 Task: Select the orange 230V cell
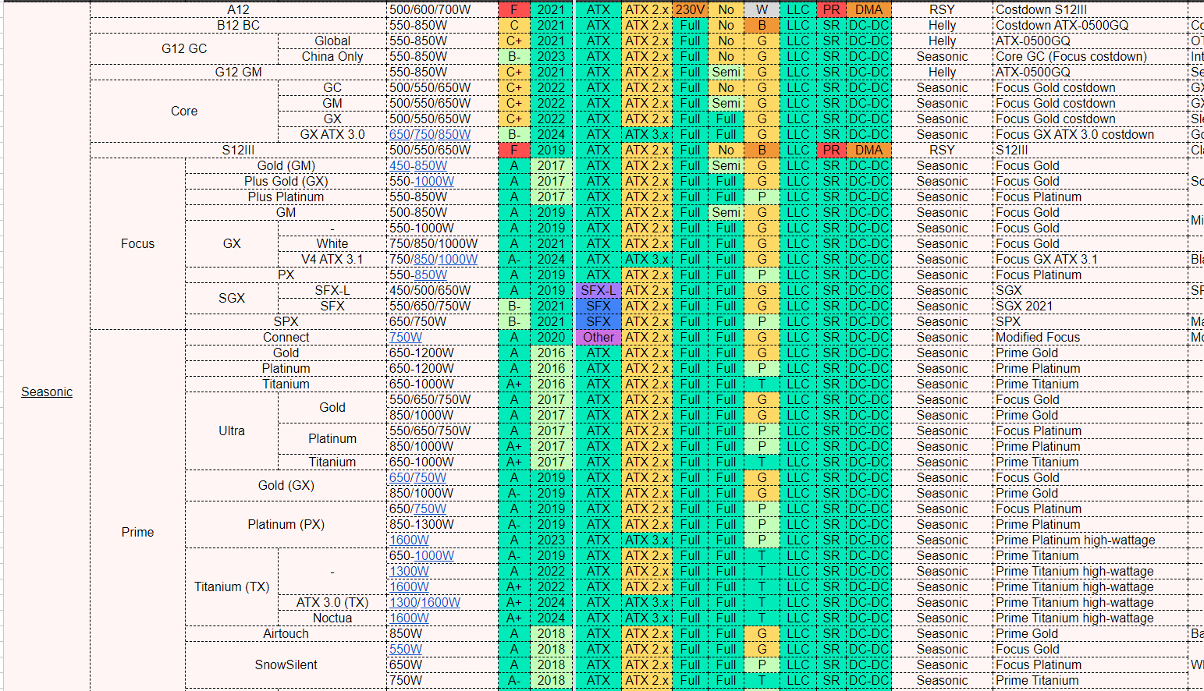pos(690,9)
